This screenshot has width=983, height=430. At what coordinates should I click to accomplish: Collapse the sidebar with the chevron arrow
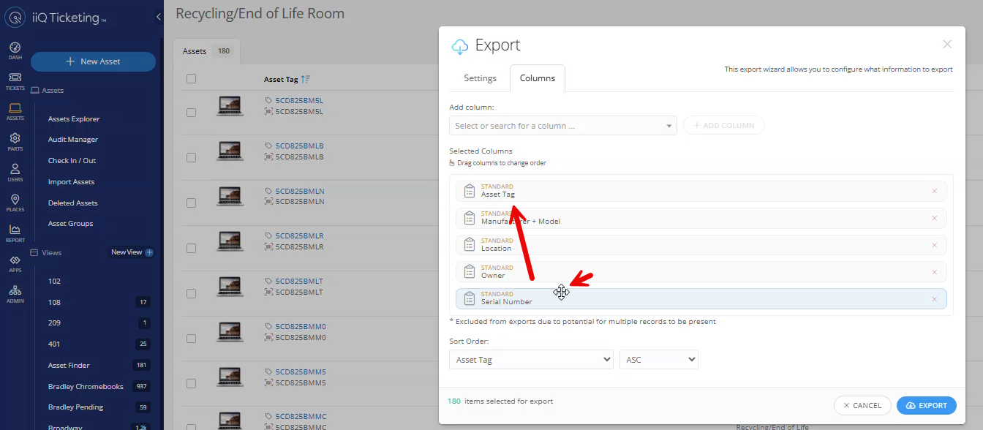point(157,16)
